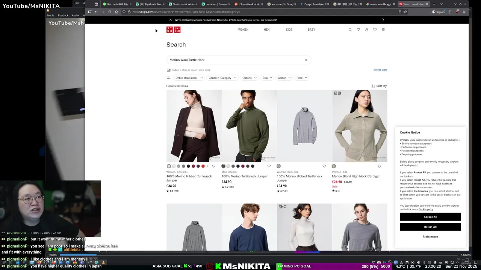The image size is (481, 270).
Task: Open a new browser tab with plus
Action: coord(434,4)
